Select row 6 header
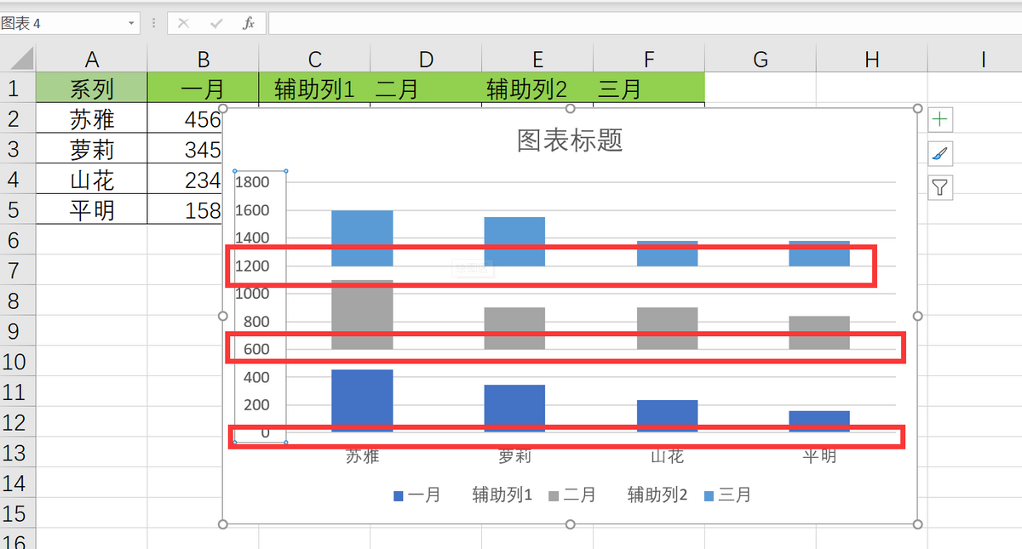Viewport: 1022px width, 549px height. click(18, 240)
